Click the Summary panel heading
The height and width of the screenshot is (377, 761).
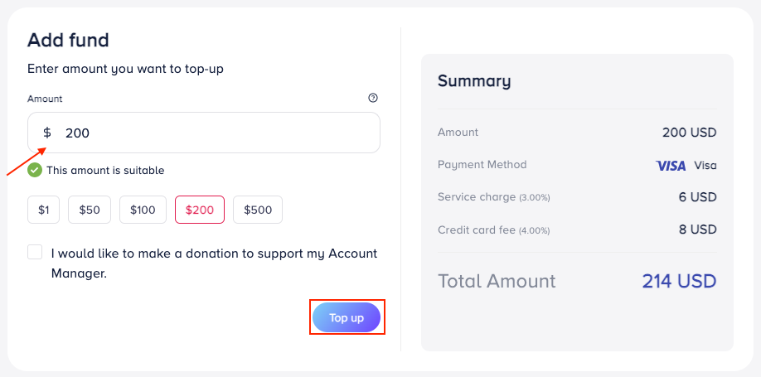(474, 81)
